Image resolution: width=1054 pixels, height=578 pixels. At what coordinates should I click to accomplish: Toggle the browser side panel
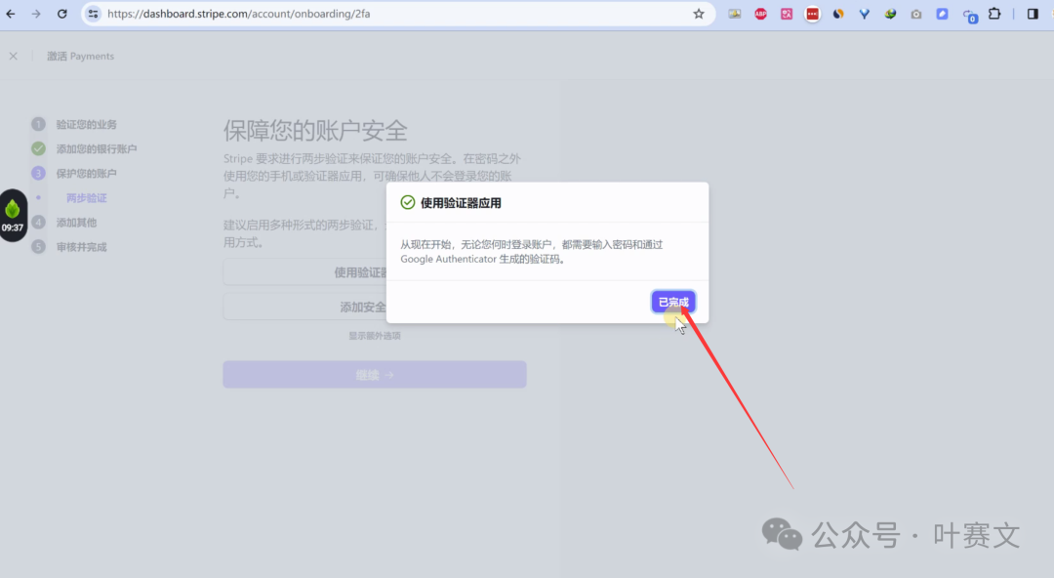coord(1033,15)
